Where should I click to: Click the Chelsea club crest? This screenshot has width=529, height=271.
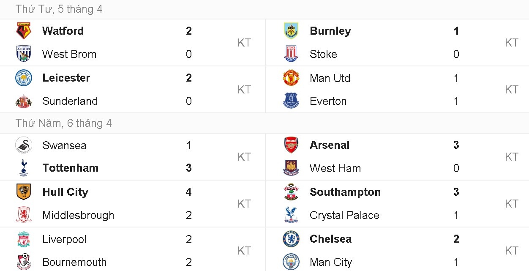click(291, 239)
